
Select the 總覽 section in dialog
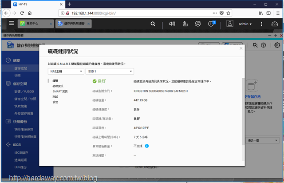(x=55, y=81)
